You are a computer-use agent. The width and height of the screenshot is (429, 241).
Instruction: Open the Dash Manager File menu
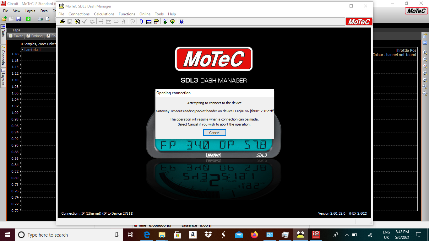61,14
